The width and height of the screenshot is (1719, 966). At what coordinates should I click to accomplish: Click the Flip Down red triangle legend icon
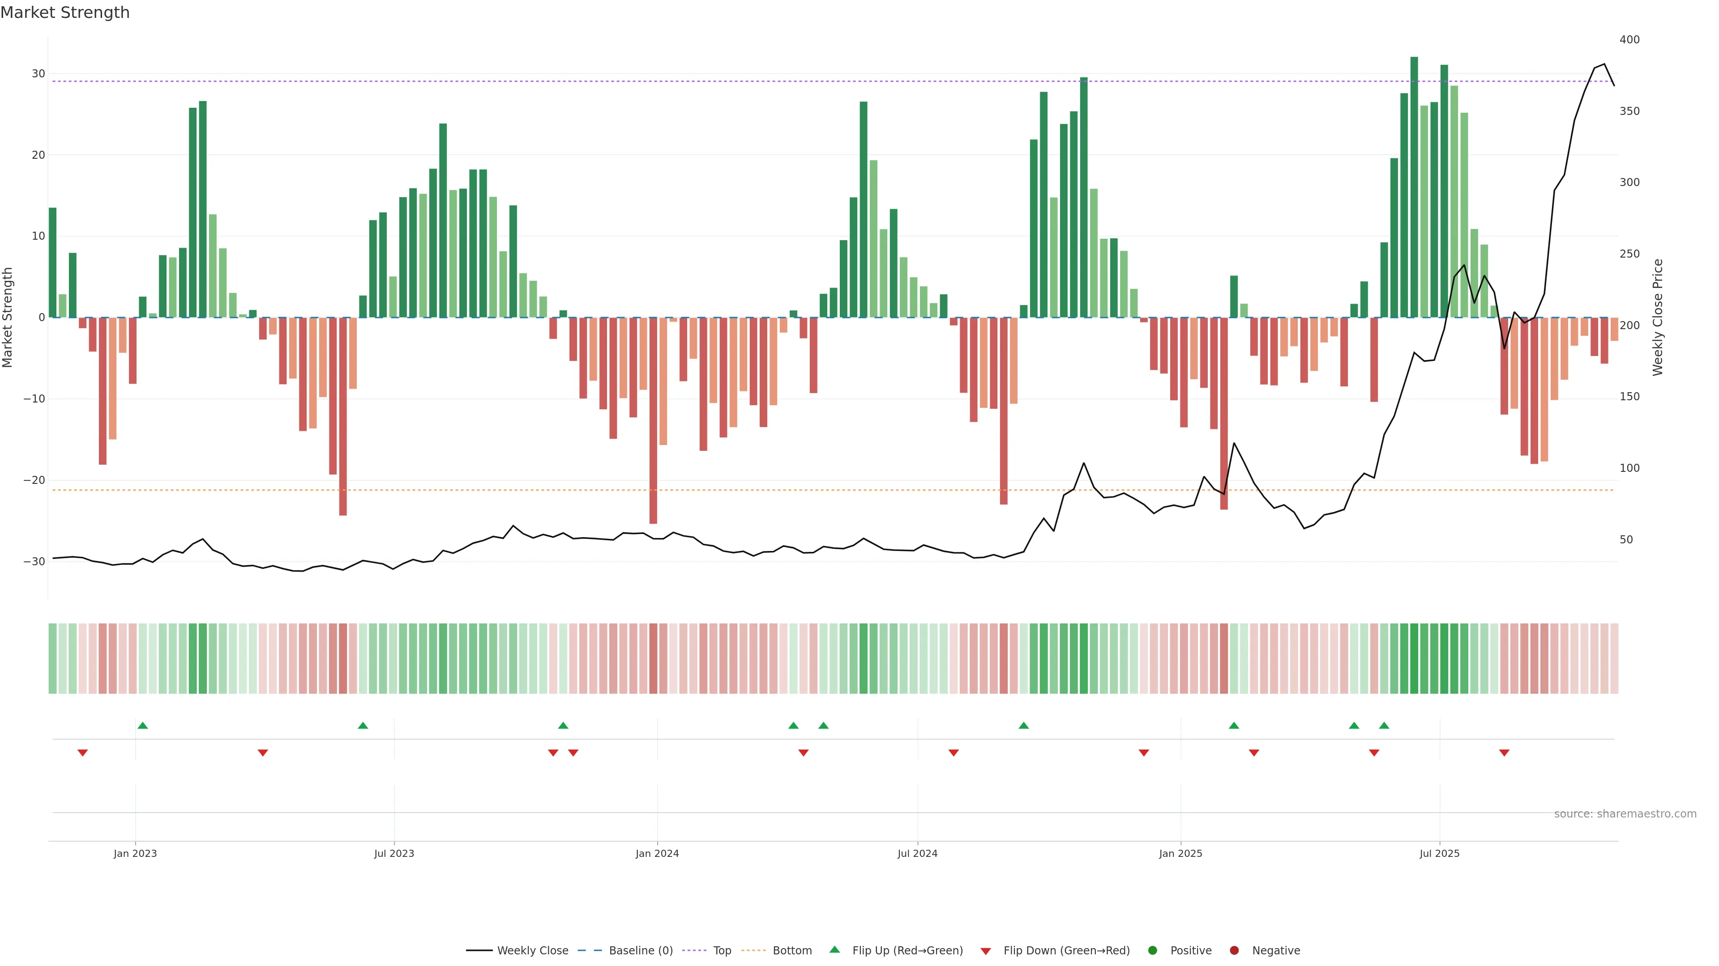tap(986, 951)
